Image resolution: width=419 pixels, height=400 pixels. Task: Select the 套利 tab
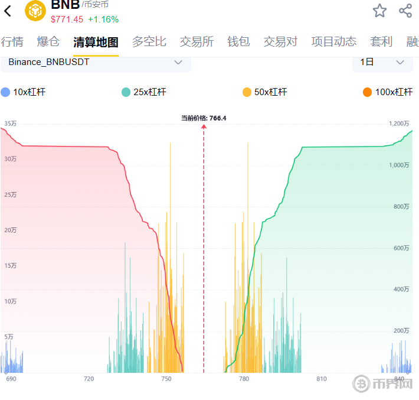point(381,42)
